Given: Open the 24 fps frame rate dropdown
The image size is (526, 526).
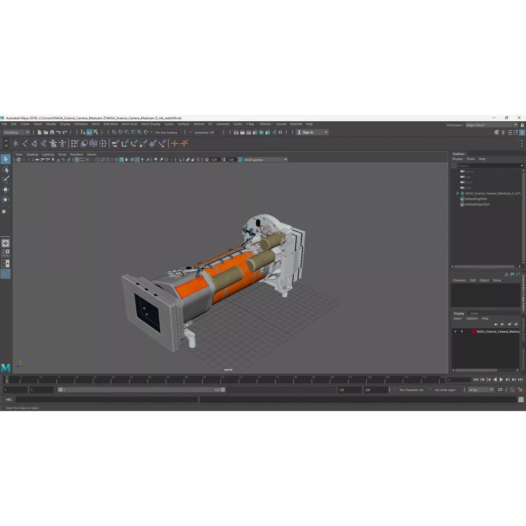Looking at the screenshot, I should point(481,390).
